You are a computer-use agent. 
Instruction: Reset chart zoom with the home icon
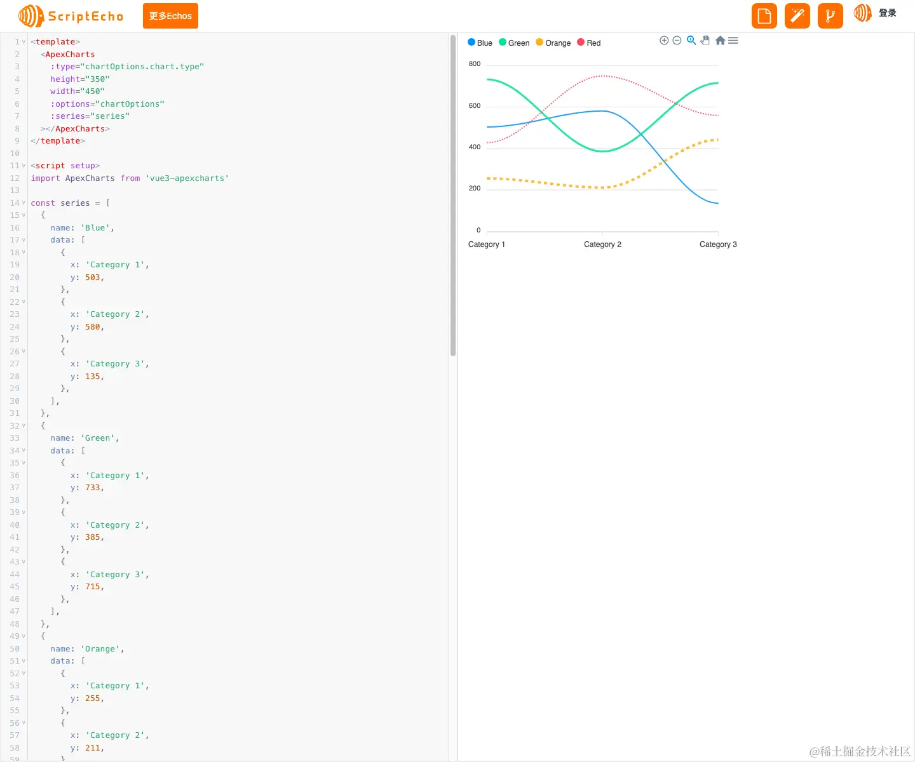tap(720, 41)
